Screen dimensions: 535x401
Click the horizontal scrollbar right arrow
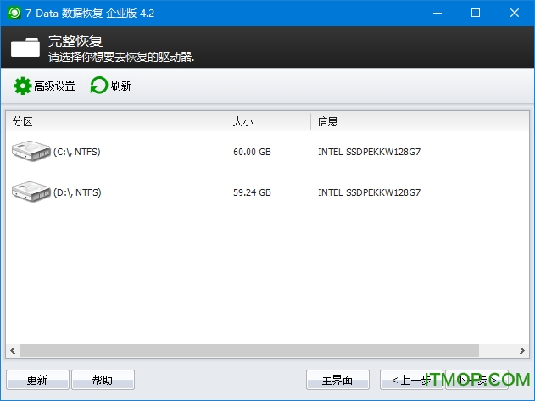(522, 350)
